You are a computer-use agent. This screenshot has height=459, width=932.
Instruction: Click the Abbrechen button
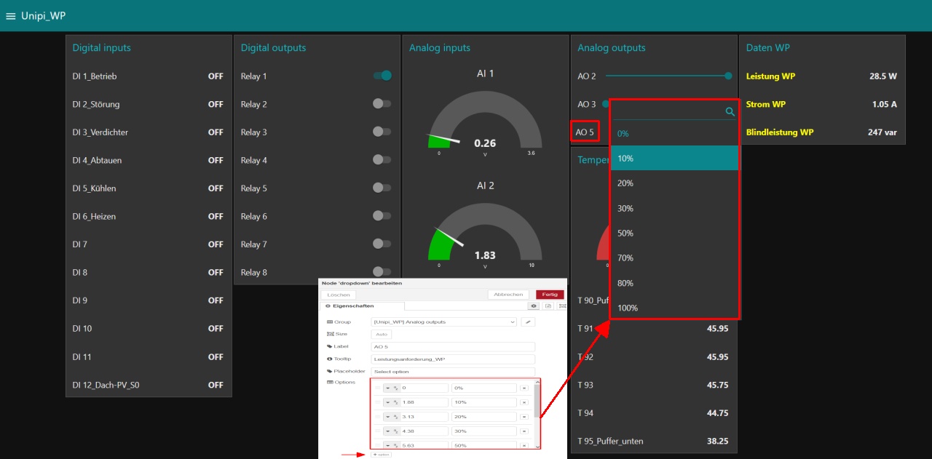(x=508, y=295)
